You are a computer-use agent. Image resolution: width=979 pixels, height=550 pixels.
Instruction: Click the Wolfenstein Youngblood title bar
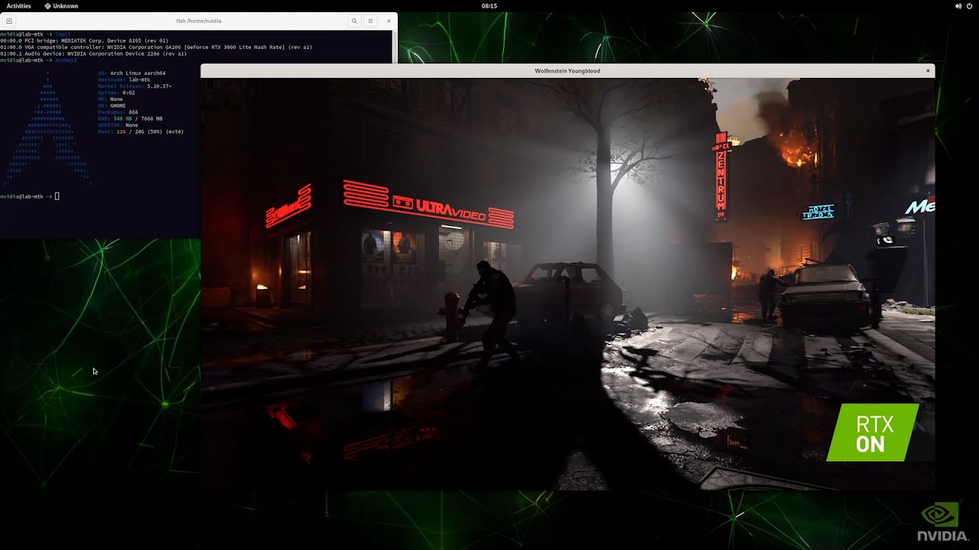pos(567,71)
